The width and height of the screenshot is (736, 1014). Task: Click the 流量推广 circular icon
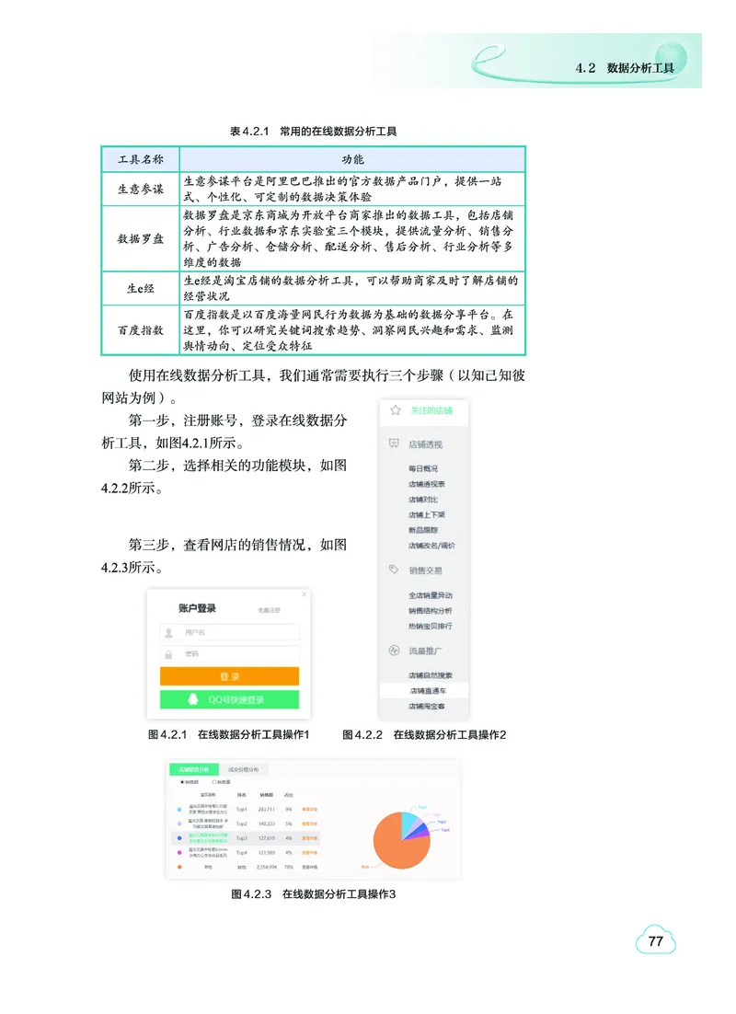[x=394, y=649]
